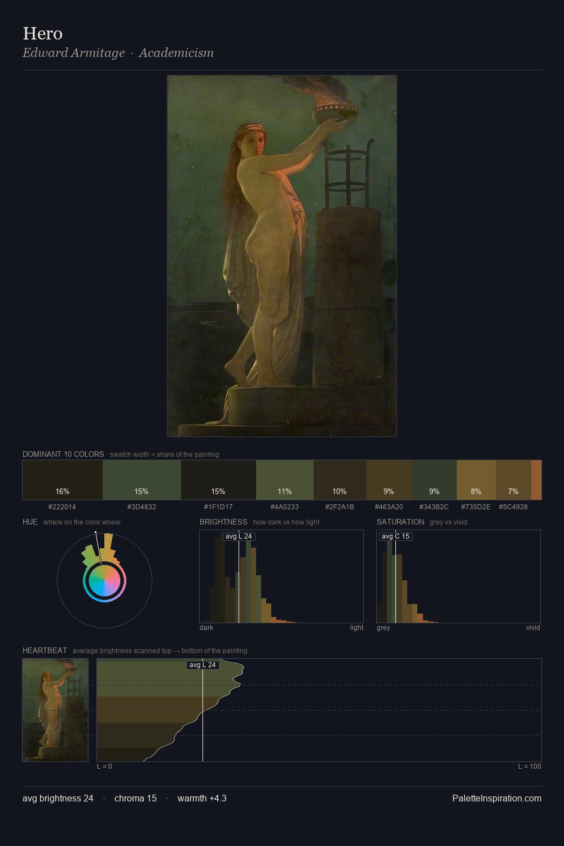This screenshot has height=846, width=564.
Task: Click the #5C4928 swatch labeled 7%
Action: click(x=513, y=480)
